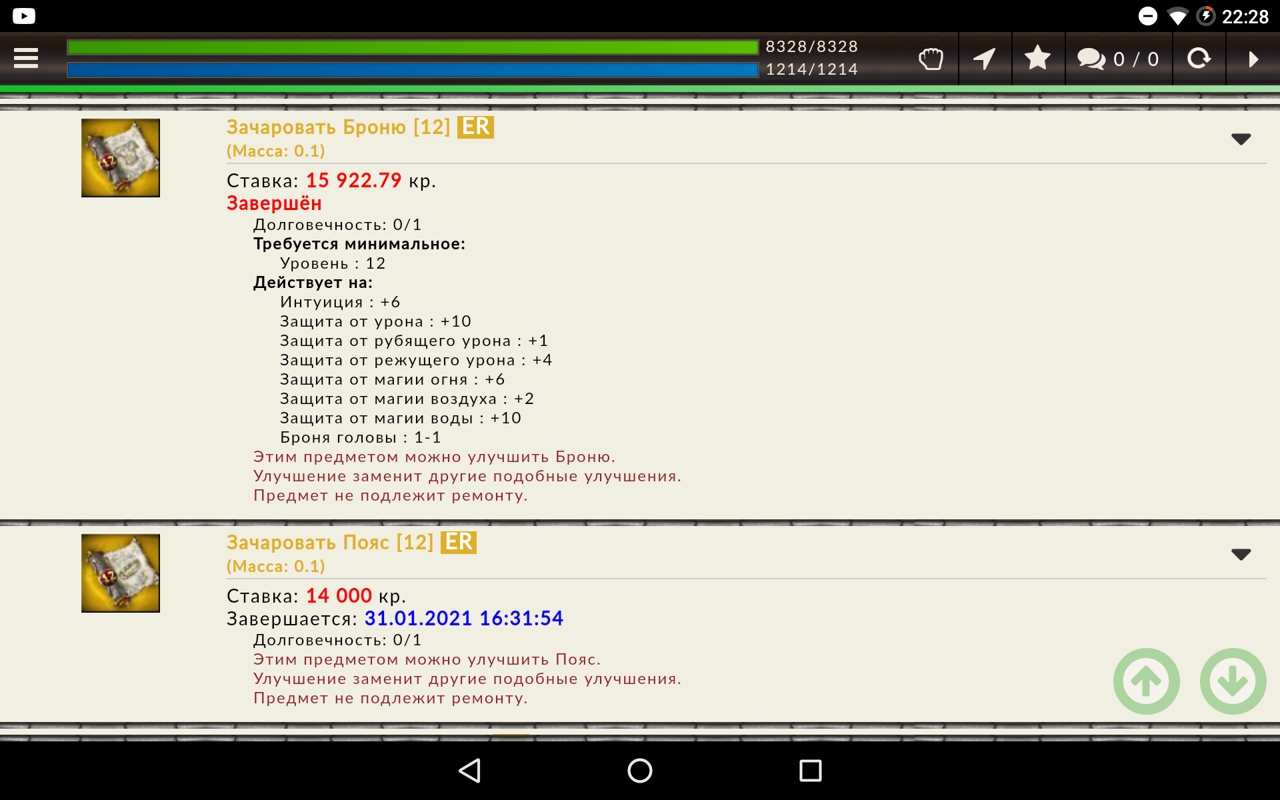Tap the fist fight icon
1280x800 pixels.
click(931, 59)
